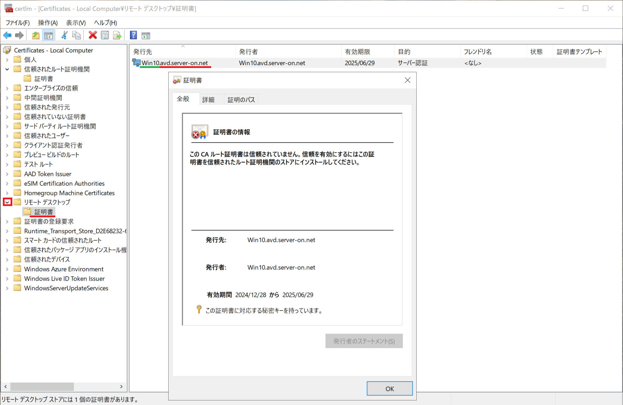
Task: Toggle the action pane toolbar icon
Action: 146,35
